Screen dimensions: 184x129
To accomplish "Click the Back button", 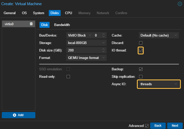I will 158,126.
